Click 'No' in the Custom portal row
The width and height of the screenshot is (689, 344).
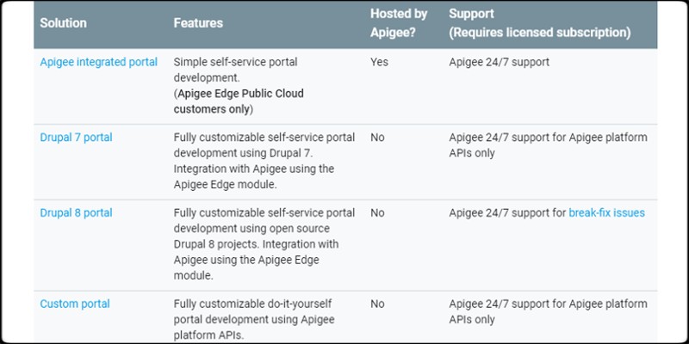[x=377, y=304]
